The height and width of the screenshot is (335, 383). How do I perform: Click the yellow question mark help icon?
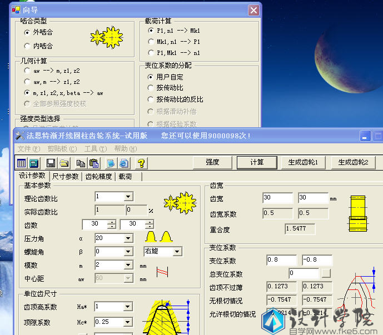click(141, 163)
